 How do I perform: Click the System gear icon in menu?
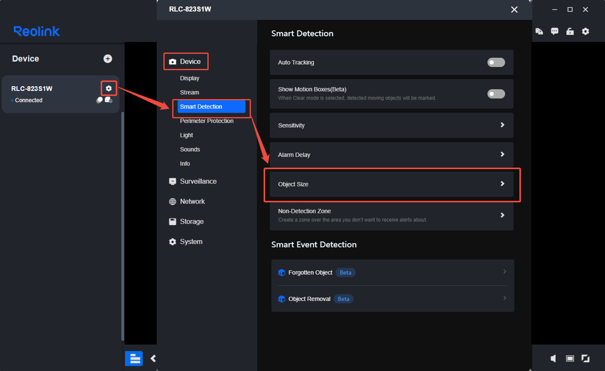coord(172,241)
